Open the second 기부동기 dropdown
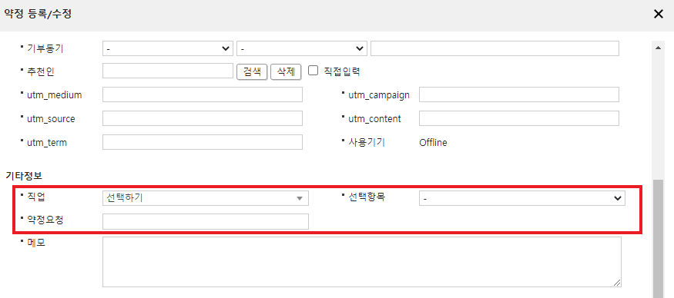 302,48
